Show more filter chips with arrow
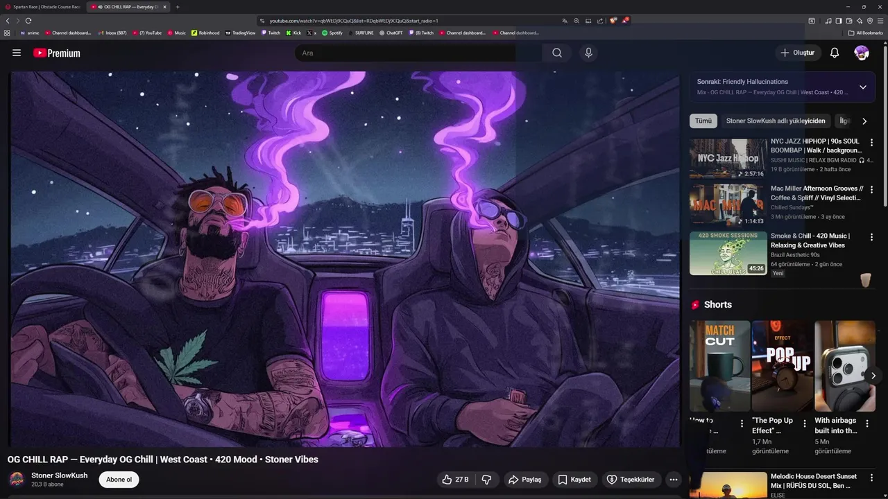This screenshot has height=499, width=888. click(x=864, y=121)
